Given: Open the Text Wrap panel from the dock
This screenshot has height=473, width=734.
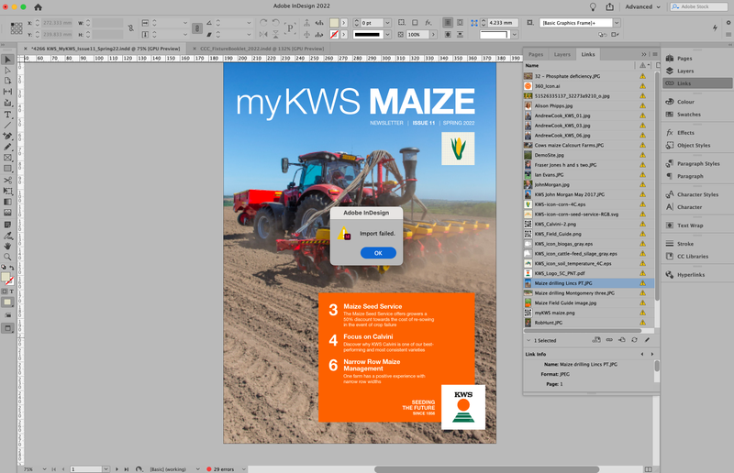Looking at the screenshot, I should tap(688, 225).
